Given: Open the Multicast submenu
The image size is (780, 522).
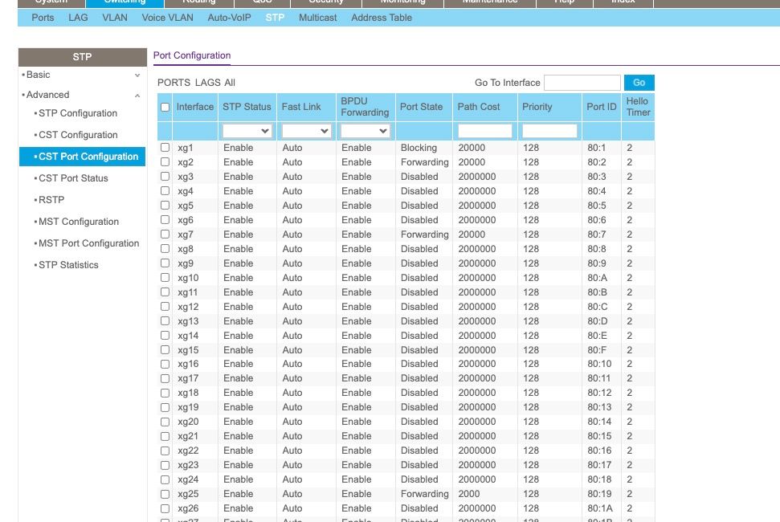Looking at the screenshot, I should click(x=318, y=18).
